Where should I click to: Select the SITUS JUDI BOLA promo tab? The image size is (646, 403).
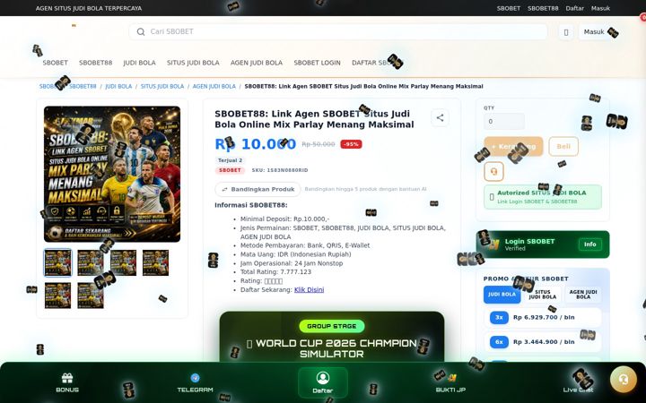coord(542,295)
